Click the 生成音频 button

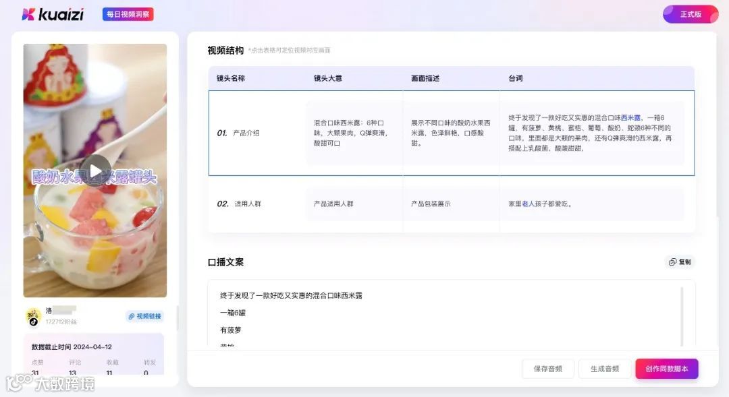pyautogui.click(x=605, y=369)
